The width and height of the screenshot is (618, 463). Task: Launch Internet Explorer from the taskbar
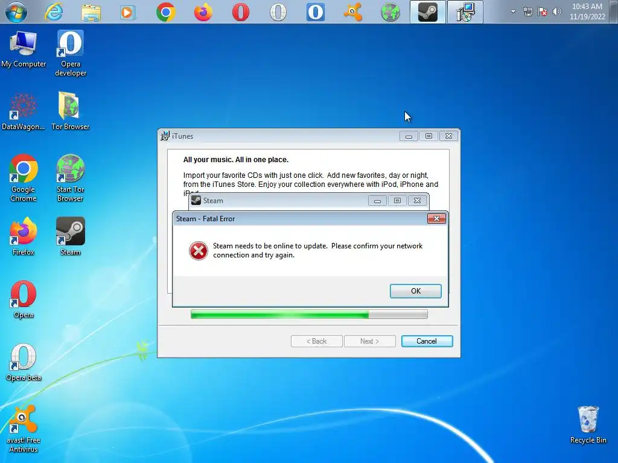tap(54, 12)
